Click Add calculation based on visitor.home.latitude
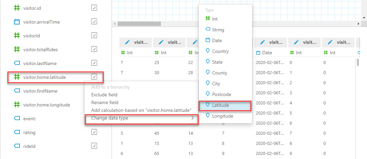367x159 pixels. [x=142, y=110]
